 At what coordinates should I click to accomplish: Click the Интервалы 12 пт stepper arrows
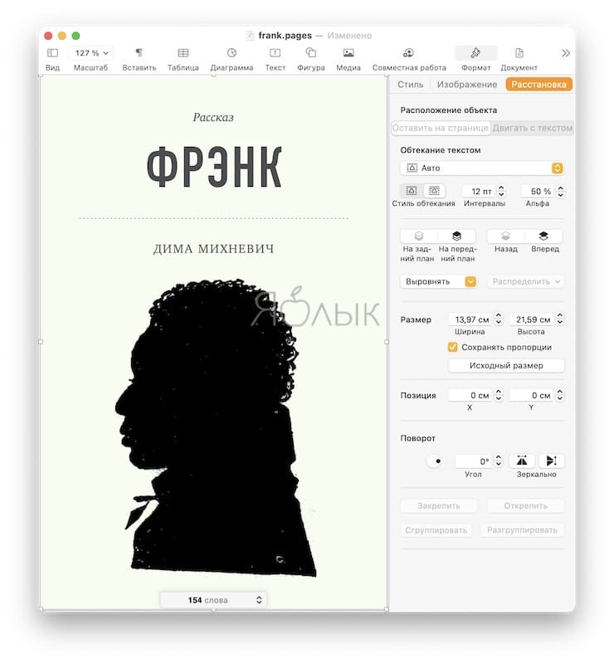(501, 191)
